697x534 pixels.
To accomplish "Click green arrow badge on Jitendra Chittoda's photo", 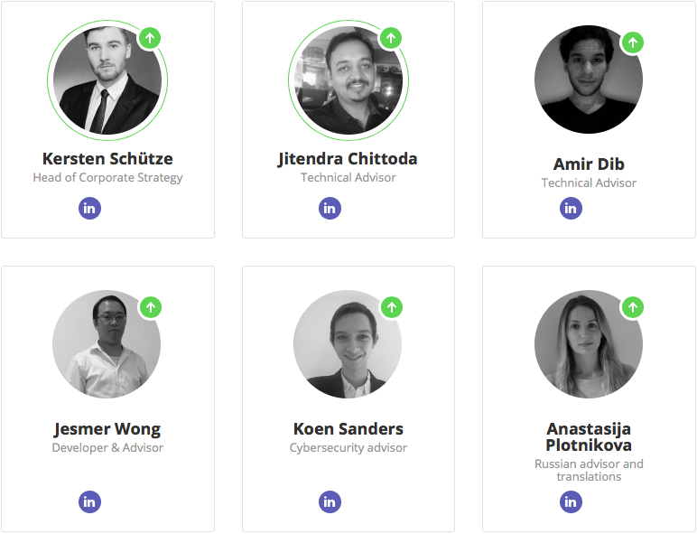I will pyautogui.click(x=391, y=38).
